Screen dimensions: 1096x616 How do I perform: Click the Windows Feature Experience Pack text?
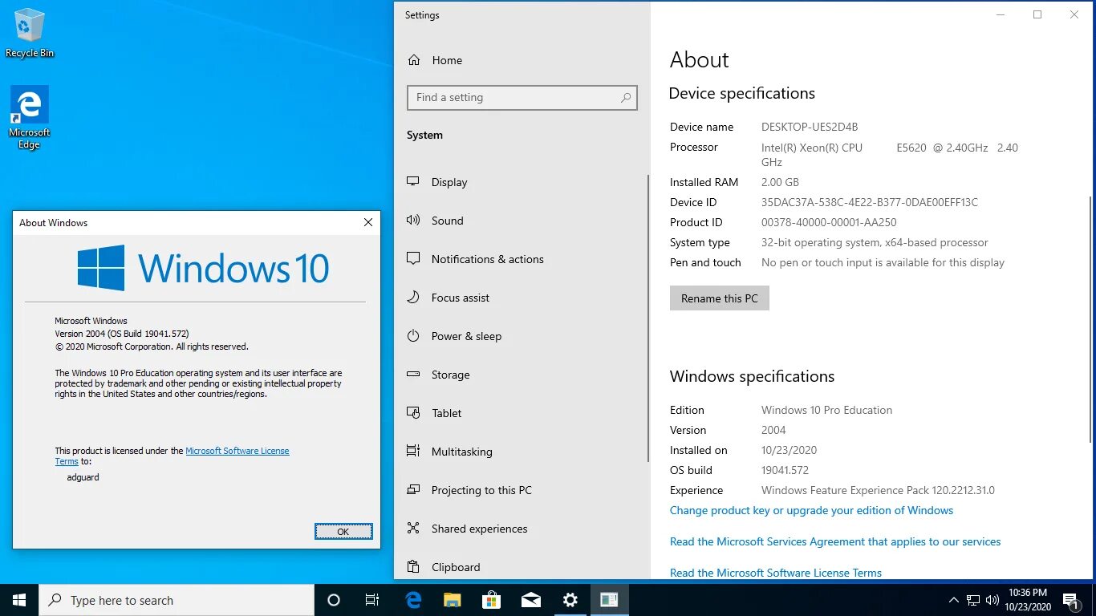pos(878,490)
